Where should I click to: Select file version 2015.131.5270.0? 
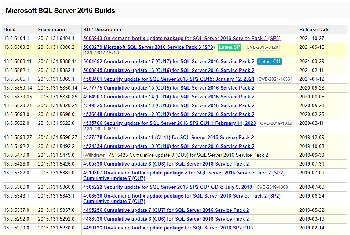point(56,228)
